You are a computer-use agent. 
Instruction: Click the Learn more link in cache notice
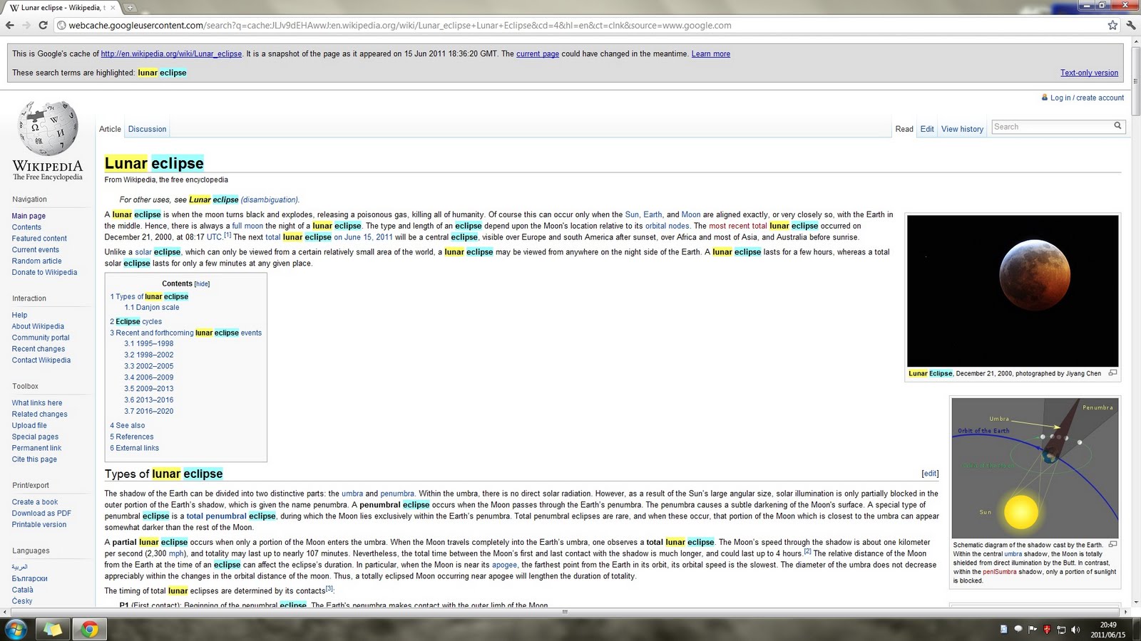[710, 53]
